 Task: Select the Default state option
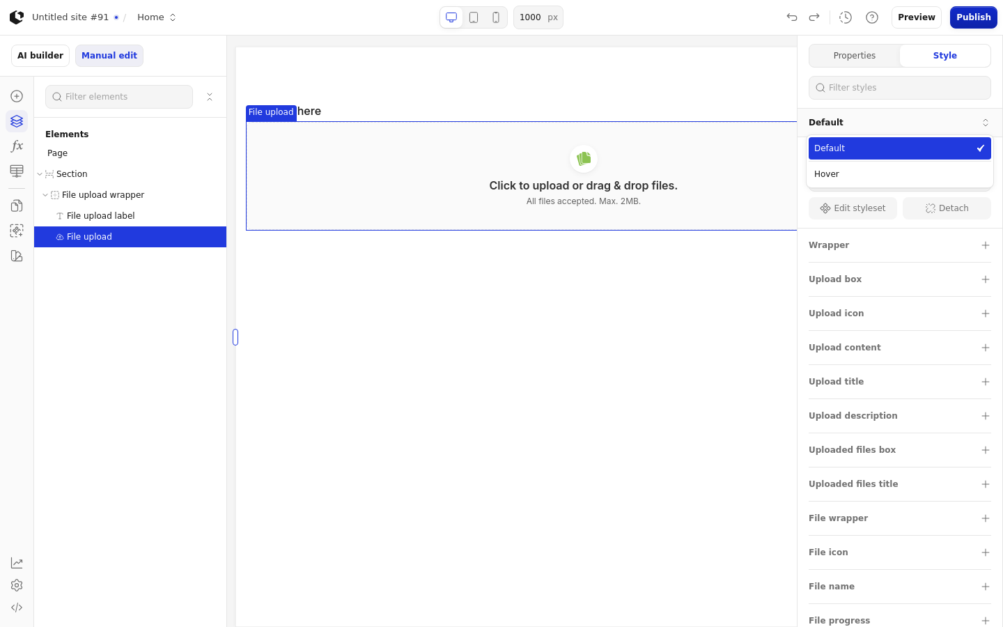click(900, 148)
